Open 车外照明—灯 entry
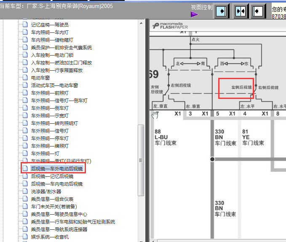The image size is (286, 242). (x=45, y=154)
